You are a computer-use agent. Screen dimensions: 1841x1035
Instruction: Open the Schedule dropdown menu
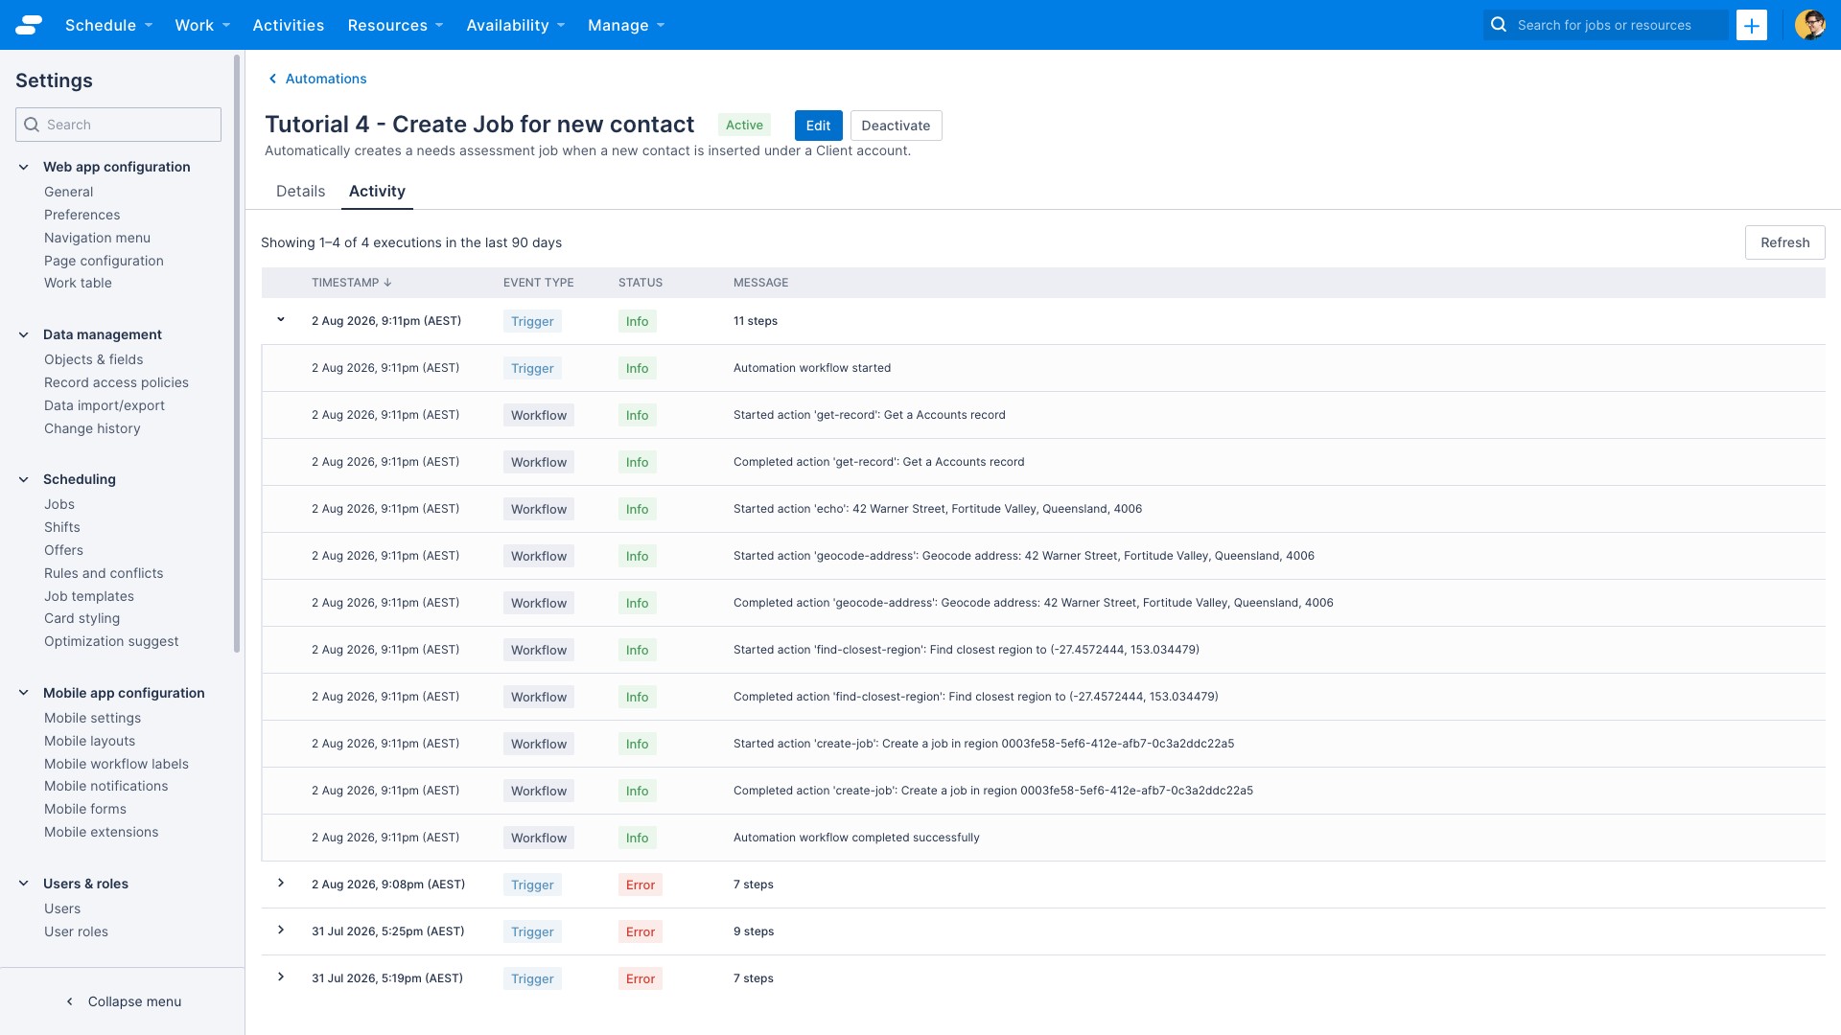pos(108,25)
